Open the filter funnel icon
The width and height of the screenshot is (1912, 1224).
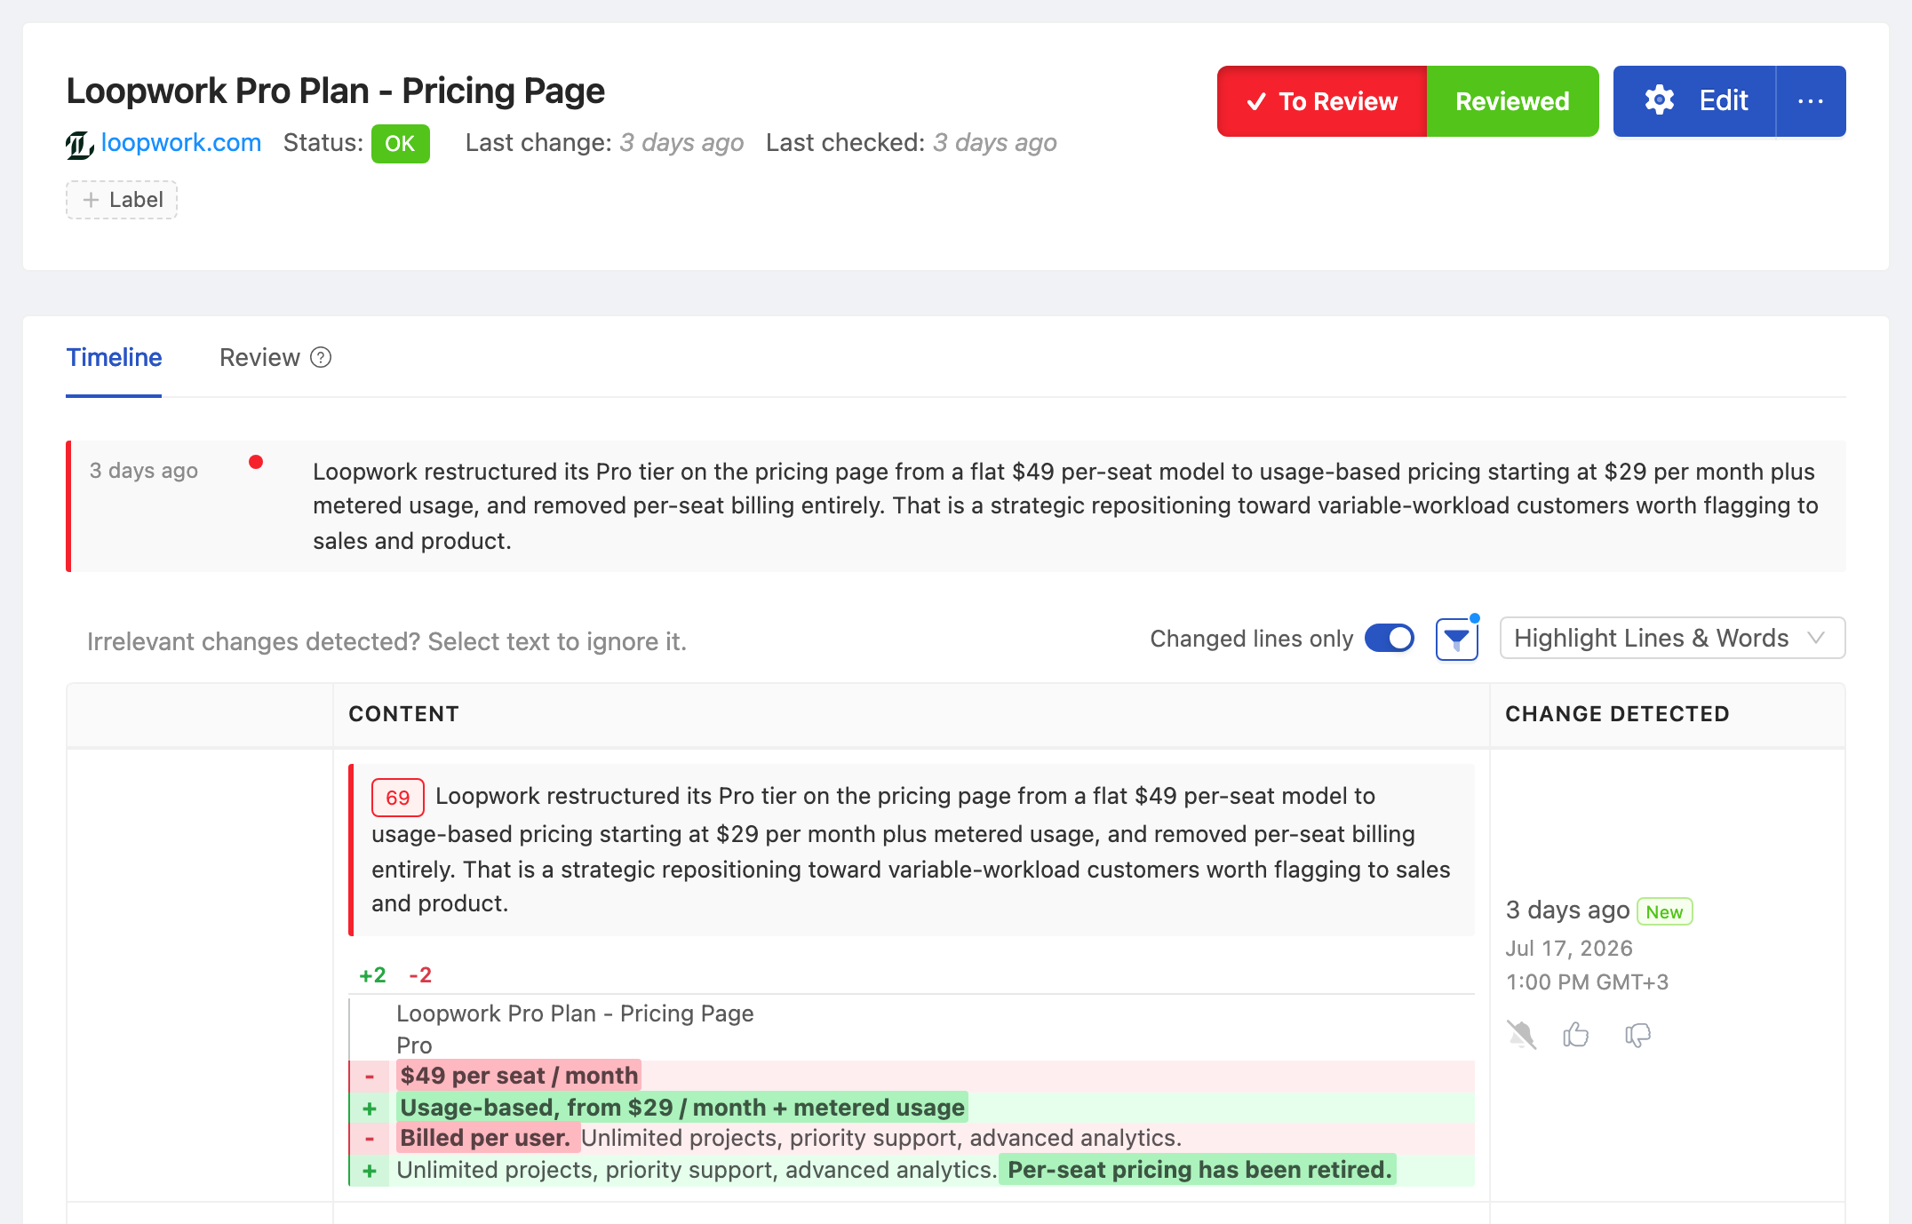(x=1457, y=639)
